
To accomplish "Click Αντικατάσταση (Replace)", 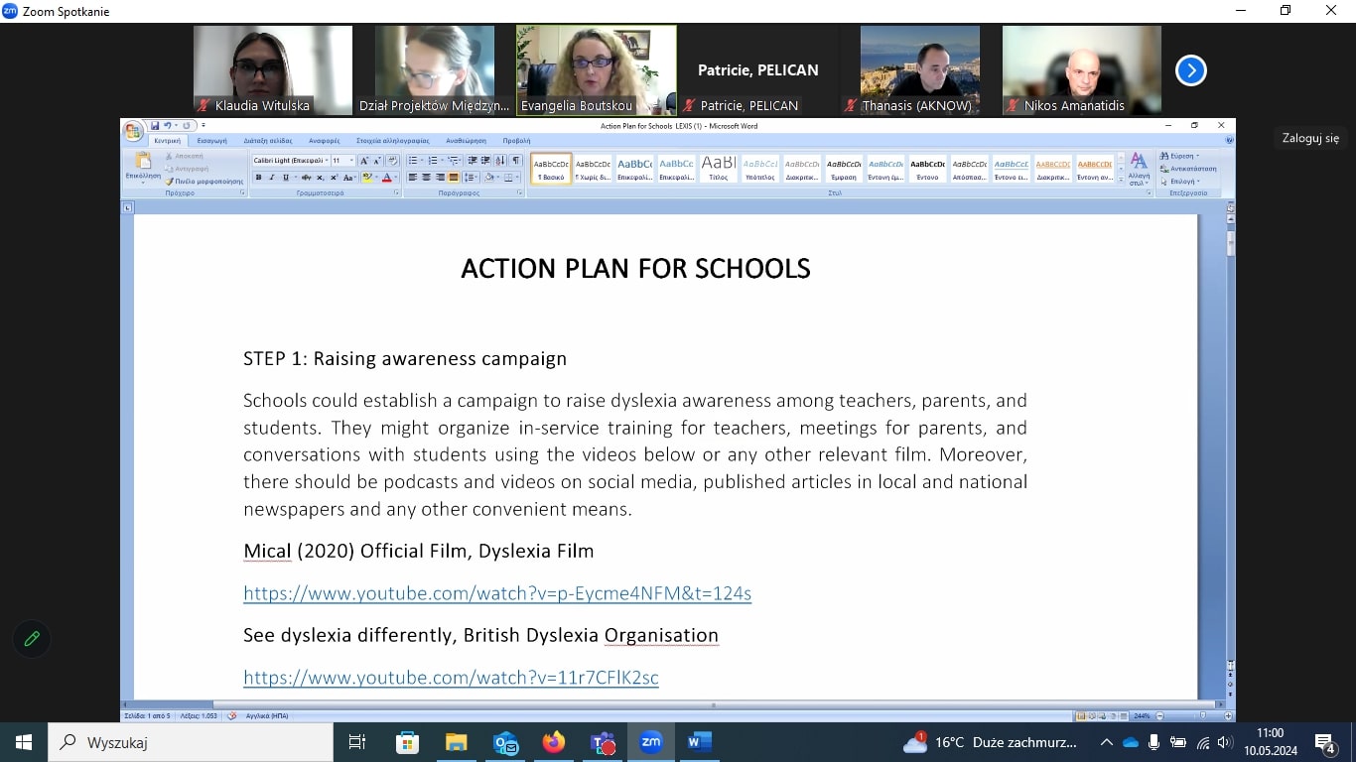I will pos(1188,169).
